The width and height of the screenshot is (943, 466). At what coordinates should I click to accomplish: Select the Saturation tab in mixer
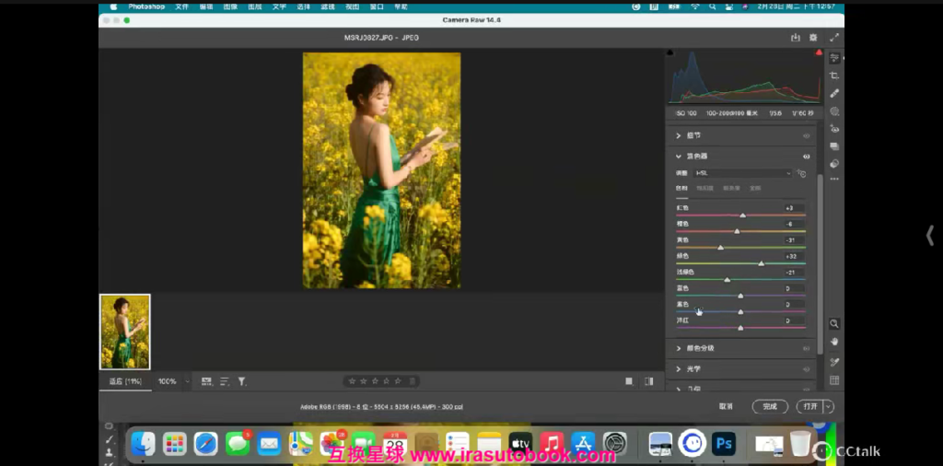tap(704, 188)
